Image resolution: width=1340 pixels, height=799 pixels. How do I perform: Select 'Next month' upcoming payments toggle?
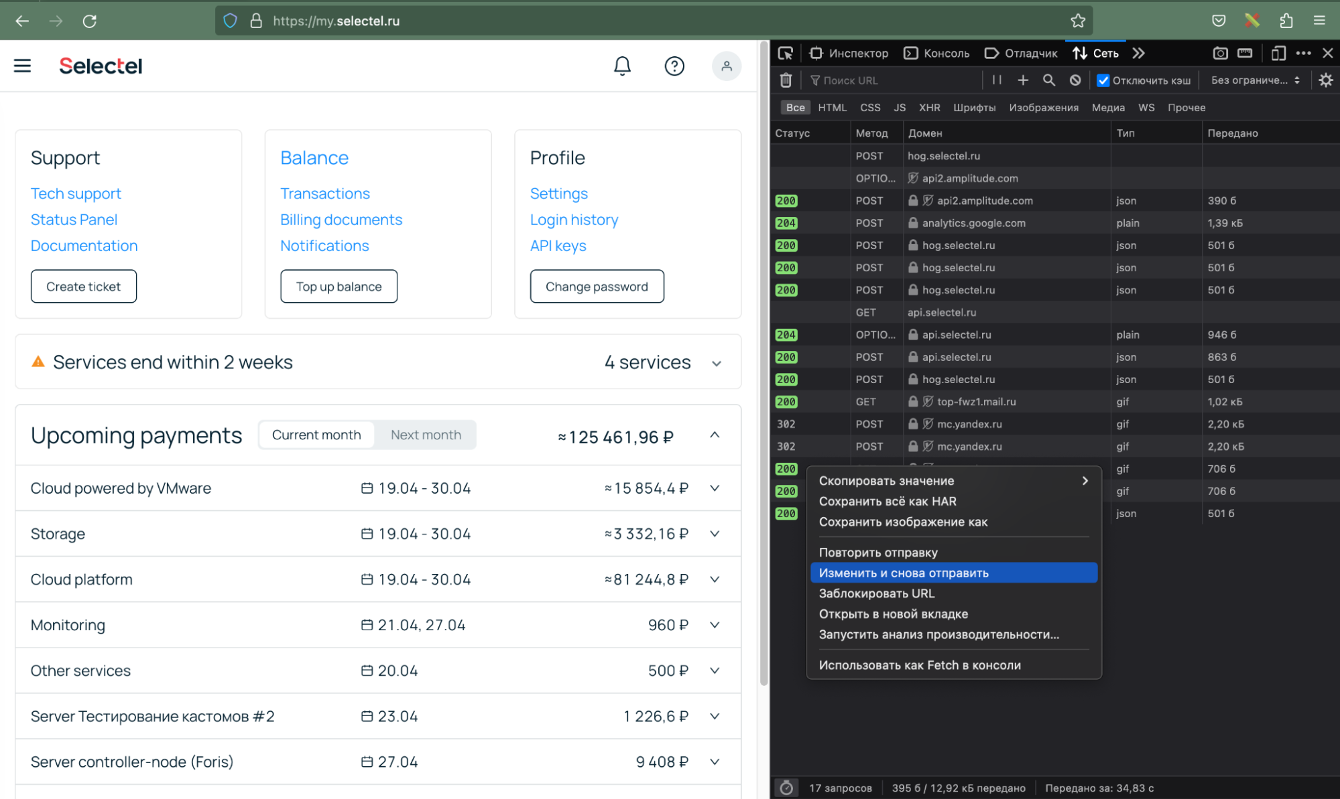[x=426, y=435]
